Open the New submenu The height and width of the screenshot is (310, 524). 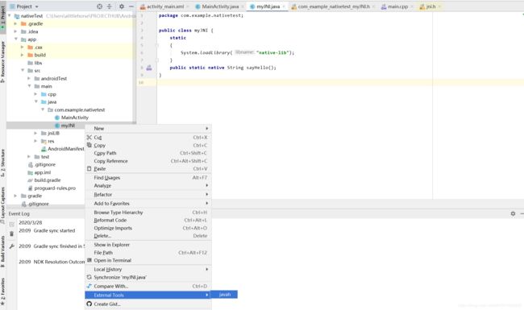tap(148, 129)
